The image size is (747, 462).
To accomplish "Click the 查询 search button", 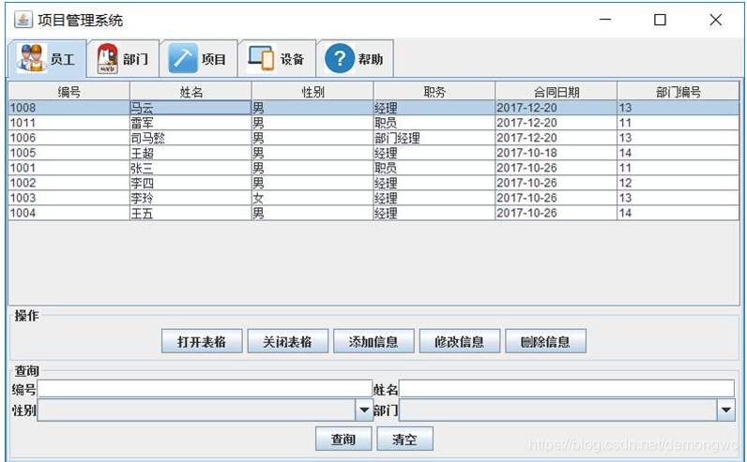I will (343, 439).
